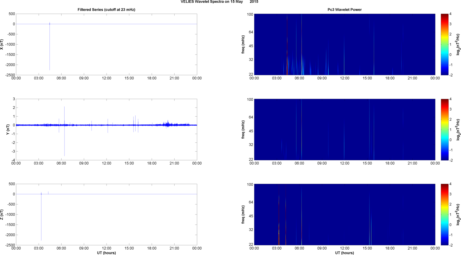Click the colorbar next to the Y-component wavelet plot

click(x=445, y=129)
